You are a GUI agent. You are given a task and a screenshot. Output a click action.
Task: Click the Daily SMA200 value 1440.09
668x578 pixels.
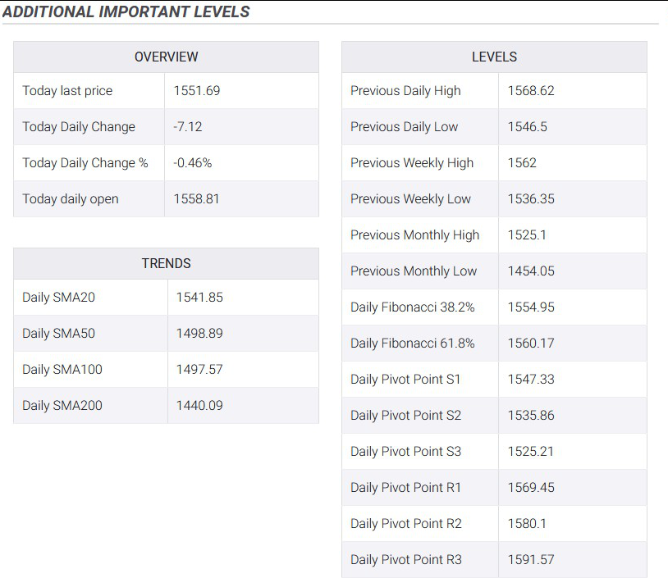199,405
